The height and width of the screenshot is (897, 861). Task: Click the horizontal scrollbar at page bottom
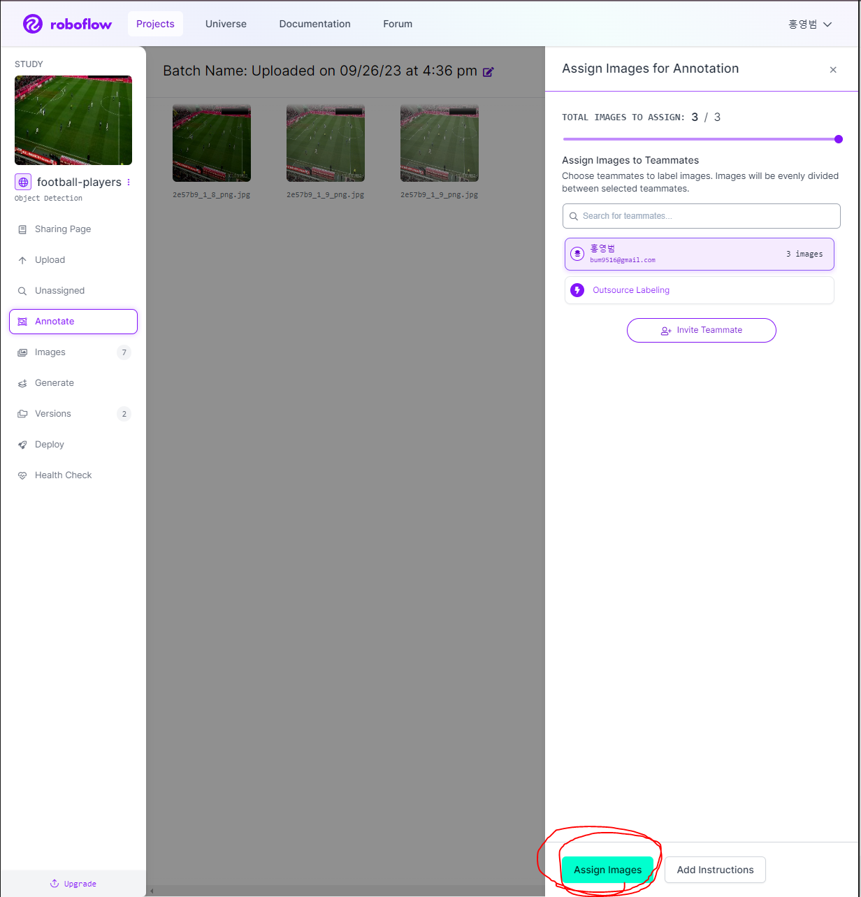click(x=345, y=891)
